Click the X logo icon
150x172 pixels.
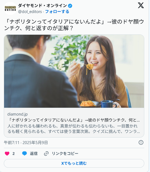(x=141, y=5)
